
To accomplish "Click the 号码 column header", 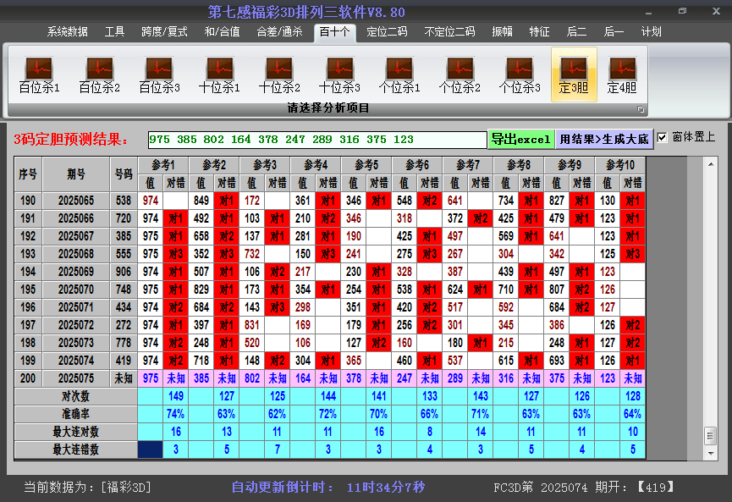I will 124,174.
